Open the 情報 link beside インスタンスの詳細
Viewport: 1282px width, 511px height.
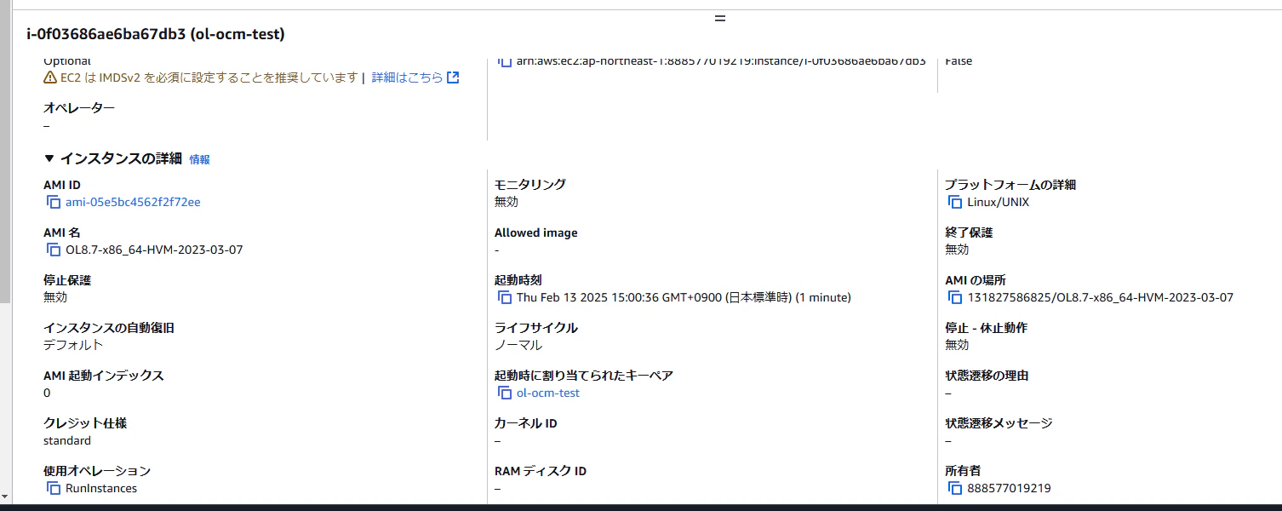click(199, 159)
